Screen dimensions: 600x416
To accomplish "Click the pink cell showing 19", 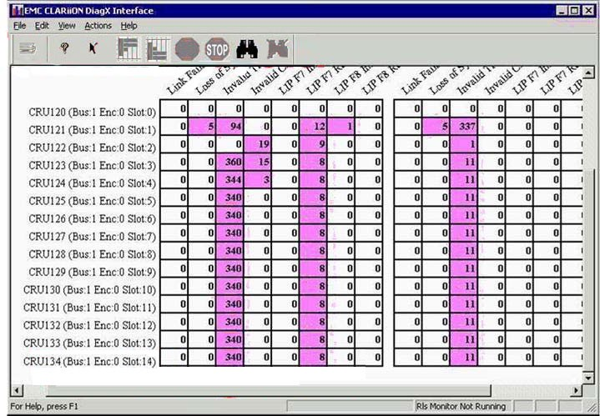I will tap(257, 143).
